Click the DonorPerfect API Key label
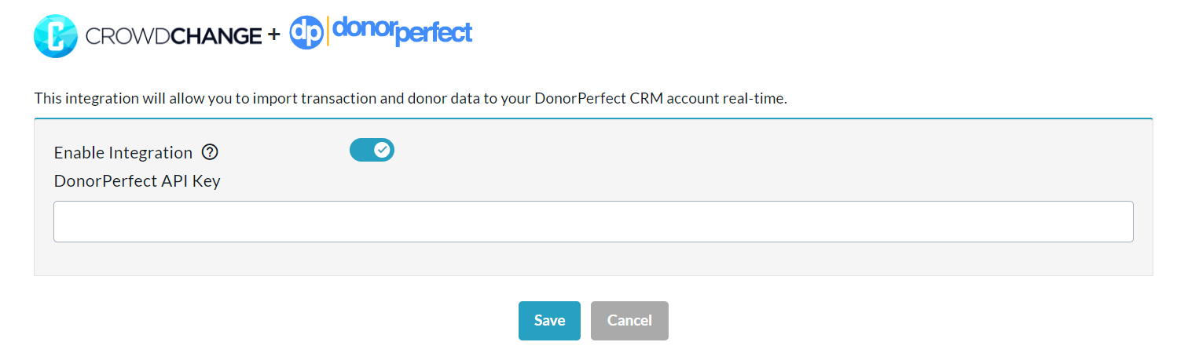 [x=137, y=181]
